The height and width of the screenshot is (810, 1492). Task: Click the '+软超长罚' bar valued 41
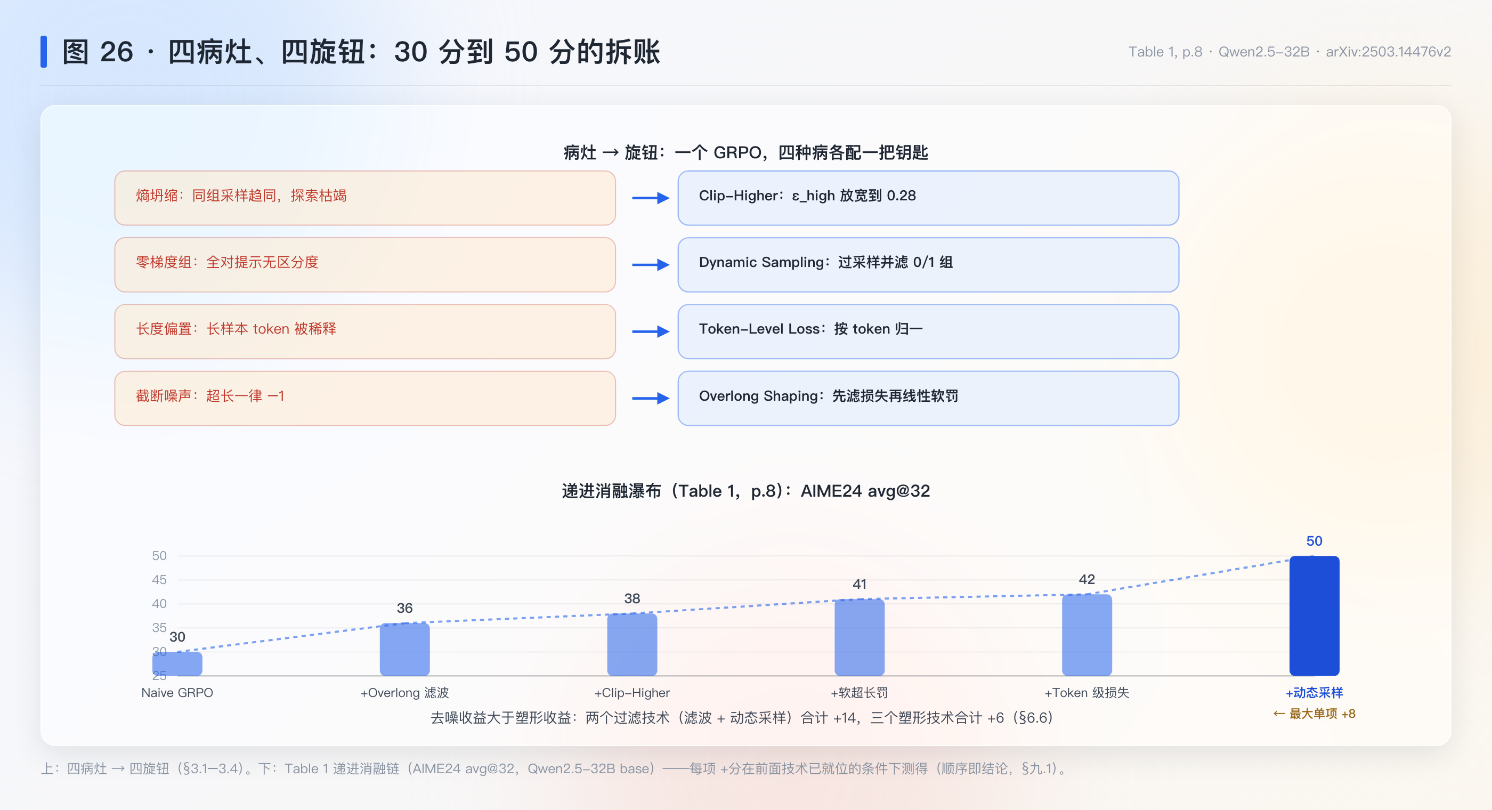tap(859, 637)
